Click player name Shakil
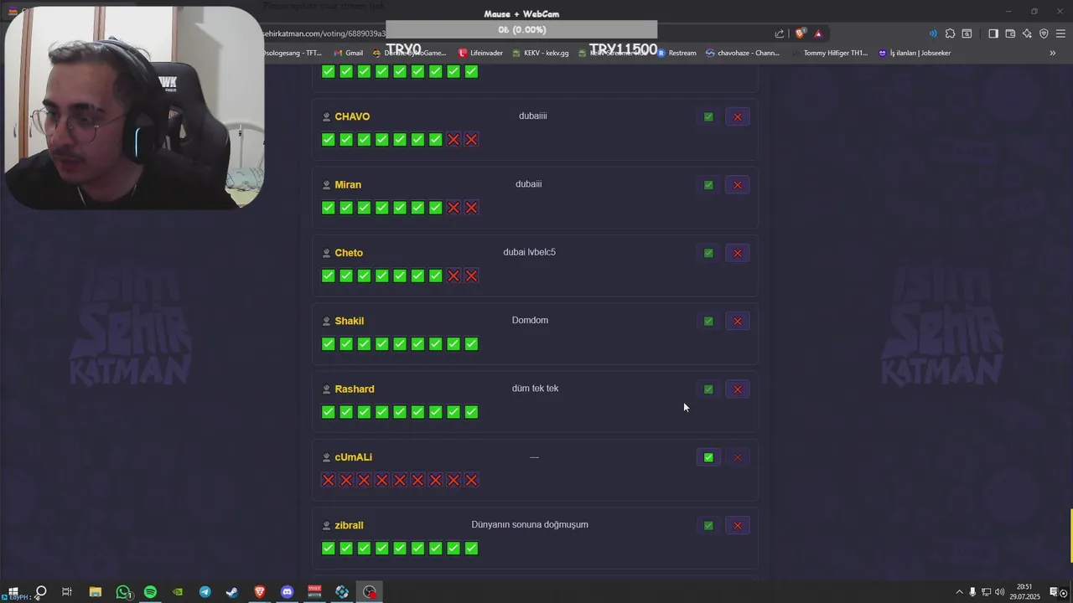 click(x=349, y=321)
